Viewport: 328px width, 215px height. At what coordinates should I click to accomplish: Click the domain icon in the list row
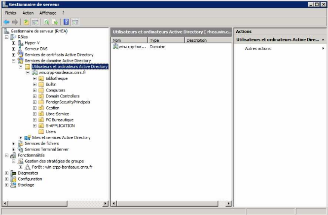click(x=115, y=47)
